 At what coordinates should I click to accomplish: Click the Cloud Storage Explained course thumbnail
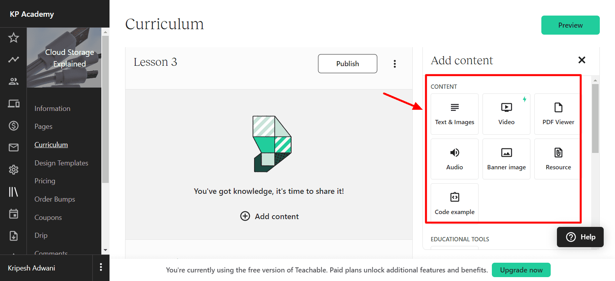tap(64, 58)
